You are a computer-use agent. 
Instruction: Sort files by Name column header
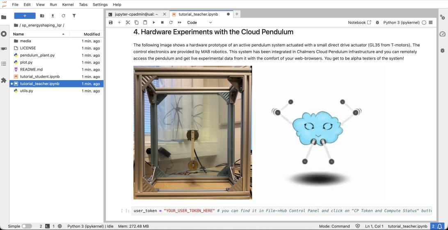[39, 34]
